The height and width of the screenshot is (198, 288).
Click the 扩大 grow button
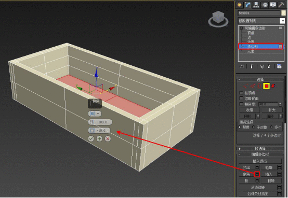point(272,110)
